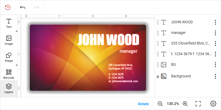
Task: Expand Text tool options triangle
Action: [16, 31]
